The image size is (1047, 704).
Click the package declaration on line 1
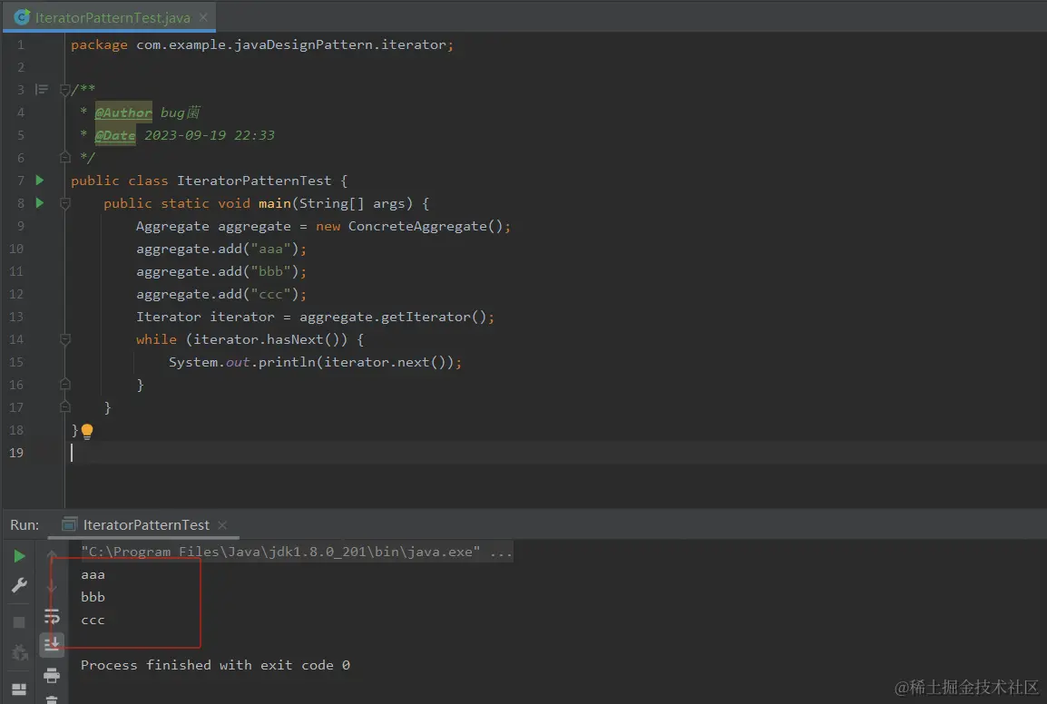(261, 44)
